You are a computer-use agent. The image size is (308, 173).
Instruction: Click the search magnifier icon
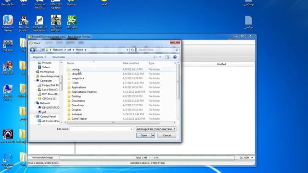tap(177, 50)
